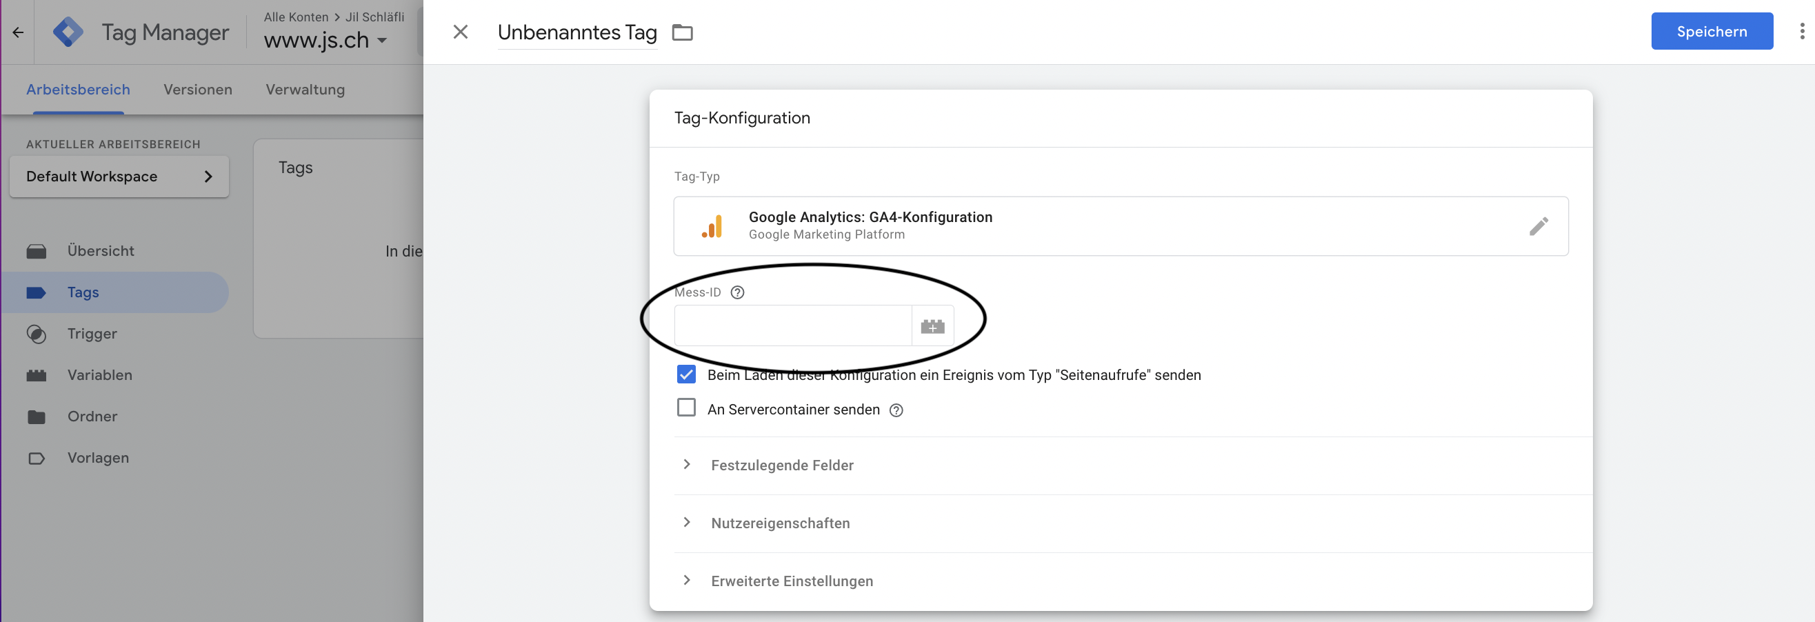Click the variable picker icon beside Mess-ID

pos(932,326)
